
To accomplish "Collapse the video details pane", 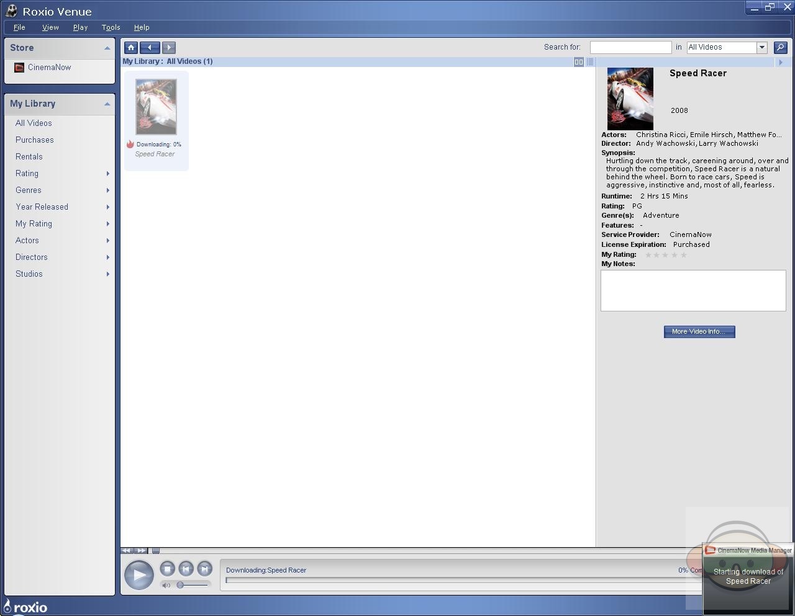I will (781, 62).
